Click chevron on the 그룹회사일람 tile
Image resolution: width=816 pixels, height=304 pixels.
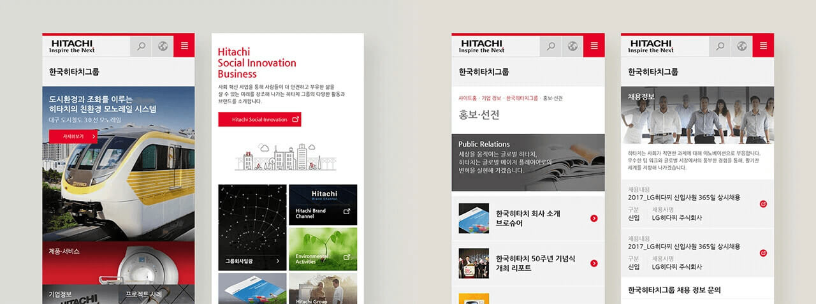tap(277, 261)
